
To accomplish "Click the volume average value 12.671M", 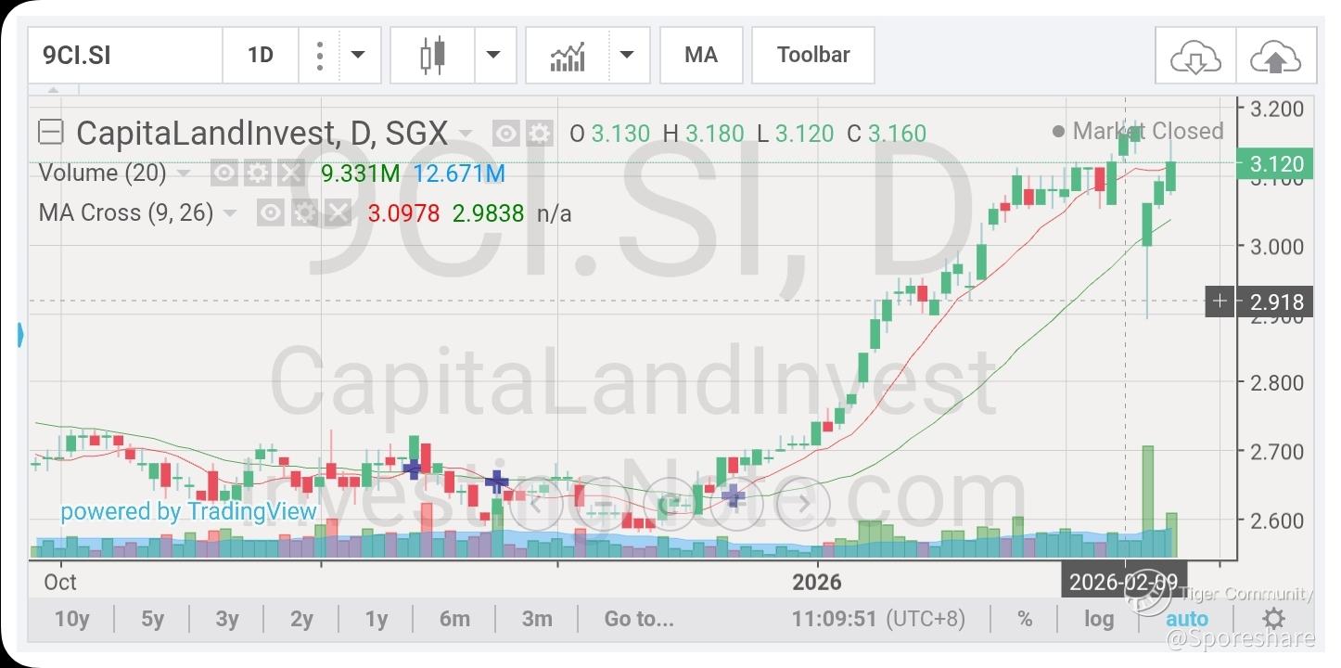I will [x=459, y=173].
